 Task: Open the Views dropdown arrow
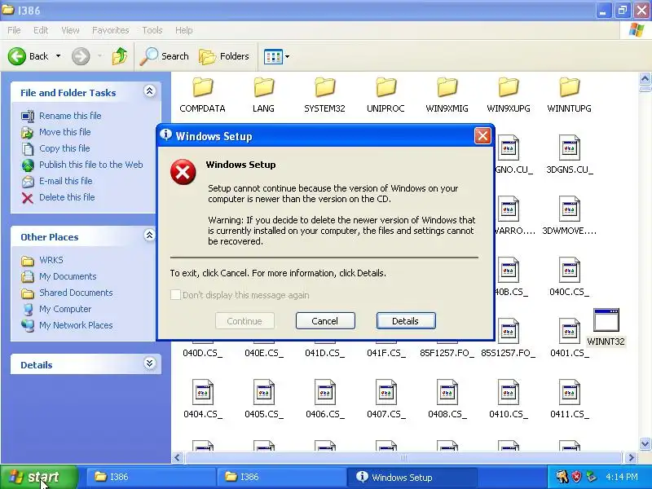(288, 56)
